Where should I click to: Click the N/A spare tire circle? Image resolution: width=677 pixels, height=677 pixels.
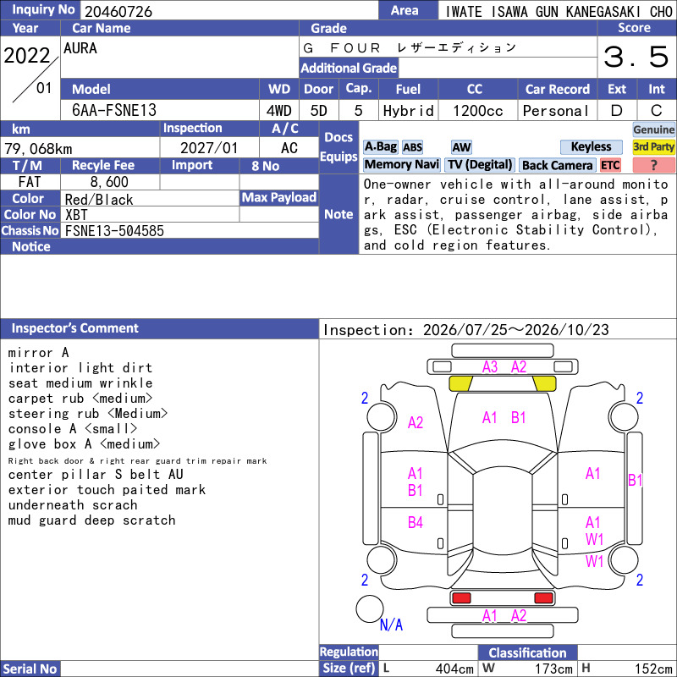point(370,608)
